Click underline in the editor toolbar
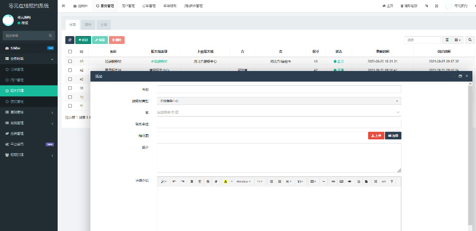Screen dimensions: 476x231 200,181
